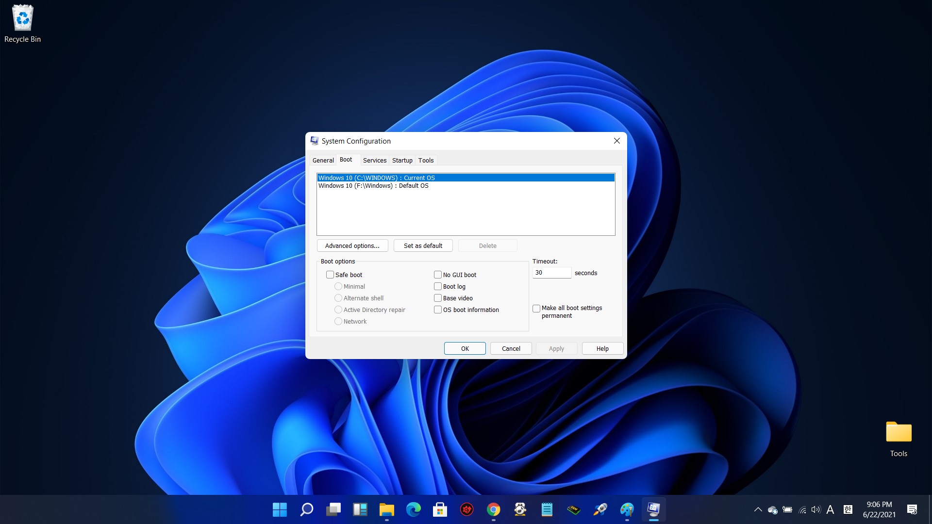Open the Windows Start menu

coord(280,509)
